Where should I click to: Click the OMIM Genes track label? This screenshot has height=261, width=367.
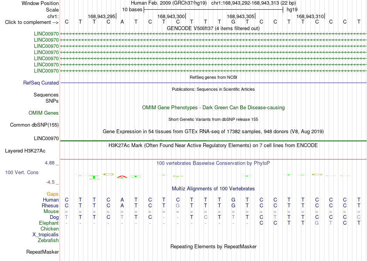point(44,113)
